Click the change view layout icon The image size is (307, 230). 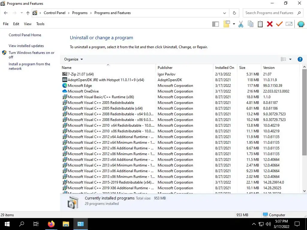[283, 59]
